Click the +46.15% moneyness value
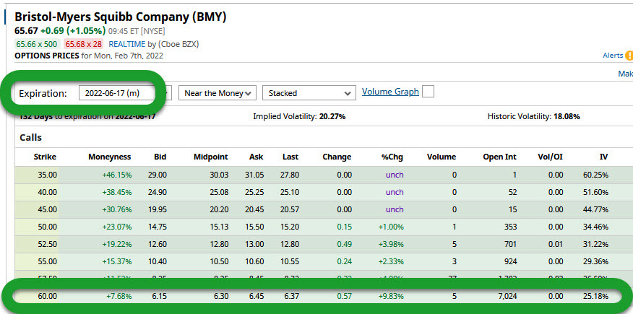633x314 pixels. (x=116, y=175)
